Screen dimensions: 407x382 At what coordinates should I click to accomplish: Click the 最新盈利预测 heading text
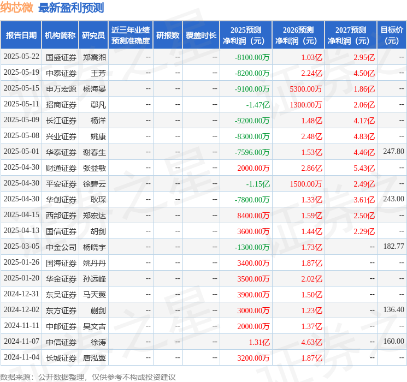coord(71,8)
